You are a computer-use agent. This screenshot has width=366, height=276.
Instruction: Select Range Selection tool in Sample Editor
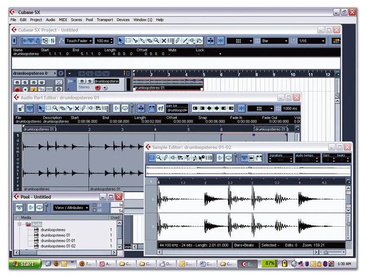[152, 158]
